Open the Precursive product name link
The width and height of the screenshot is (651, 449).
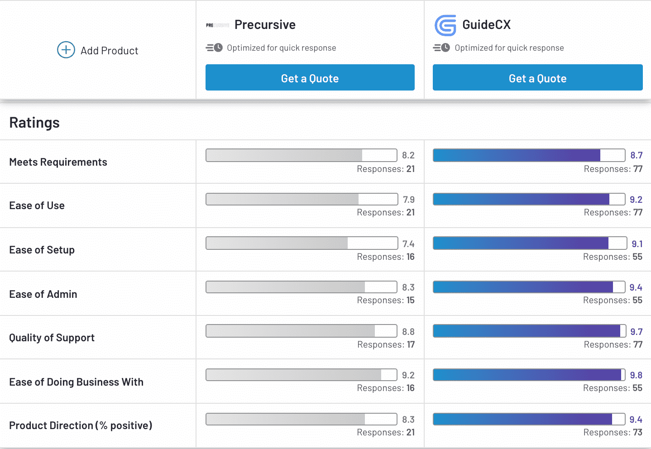coord(265,25)
